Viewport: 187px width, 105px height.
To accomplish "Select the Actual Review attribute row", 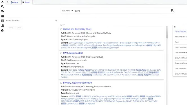I will (181, 37).
